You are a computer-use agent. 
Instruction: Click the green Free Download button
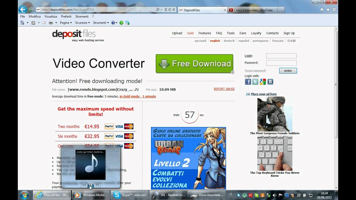pyautogui.click(x=194, y=64)
